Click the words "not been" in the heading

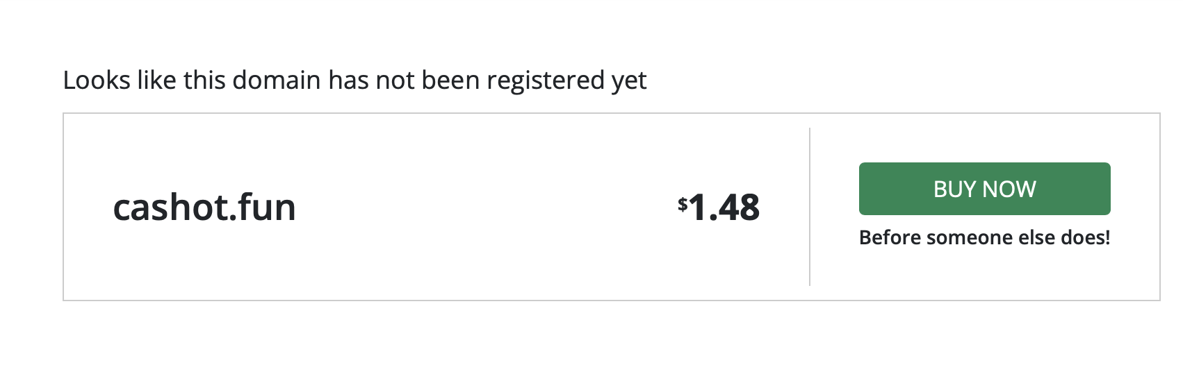click(x=427, y=81)
